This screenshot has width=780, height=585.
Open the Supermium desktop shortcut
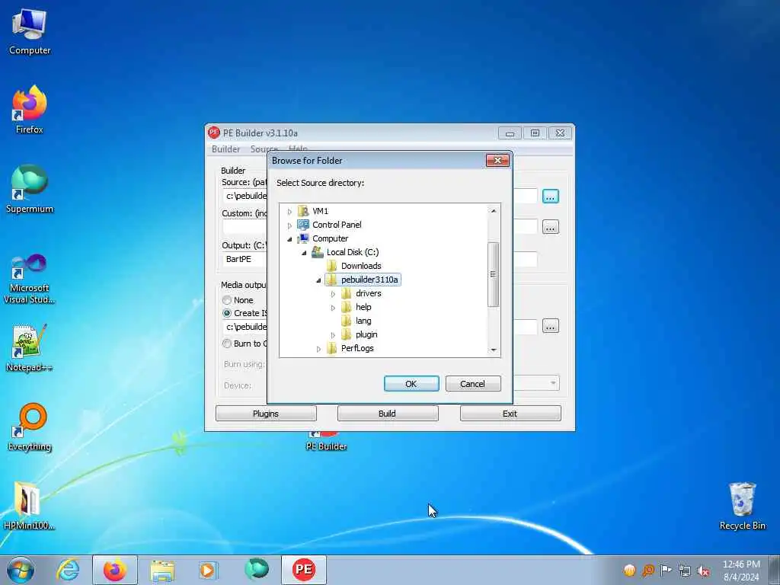(30, 189)
